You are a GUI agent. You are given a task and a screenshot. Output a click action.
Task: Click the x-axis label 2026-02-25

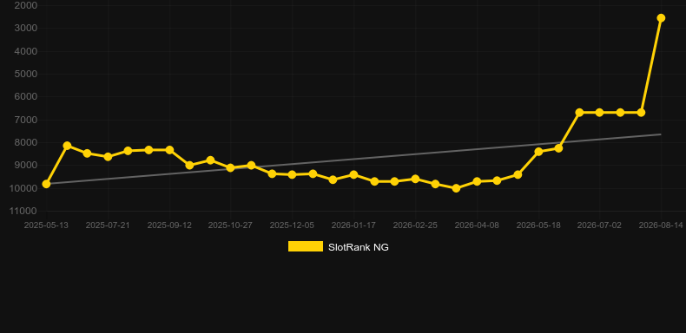tap(415, 225)
